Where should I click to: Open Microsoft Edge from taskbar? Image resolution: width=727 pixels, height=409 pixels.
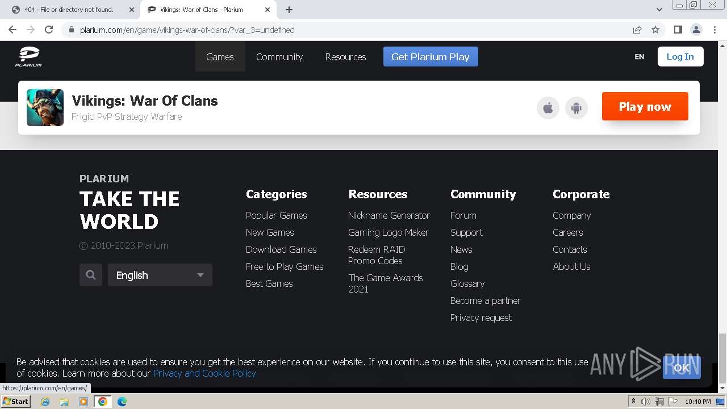coord(122,402)
